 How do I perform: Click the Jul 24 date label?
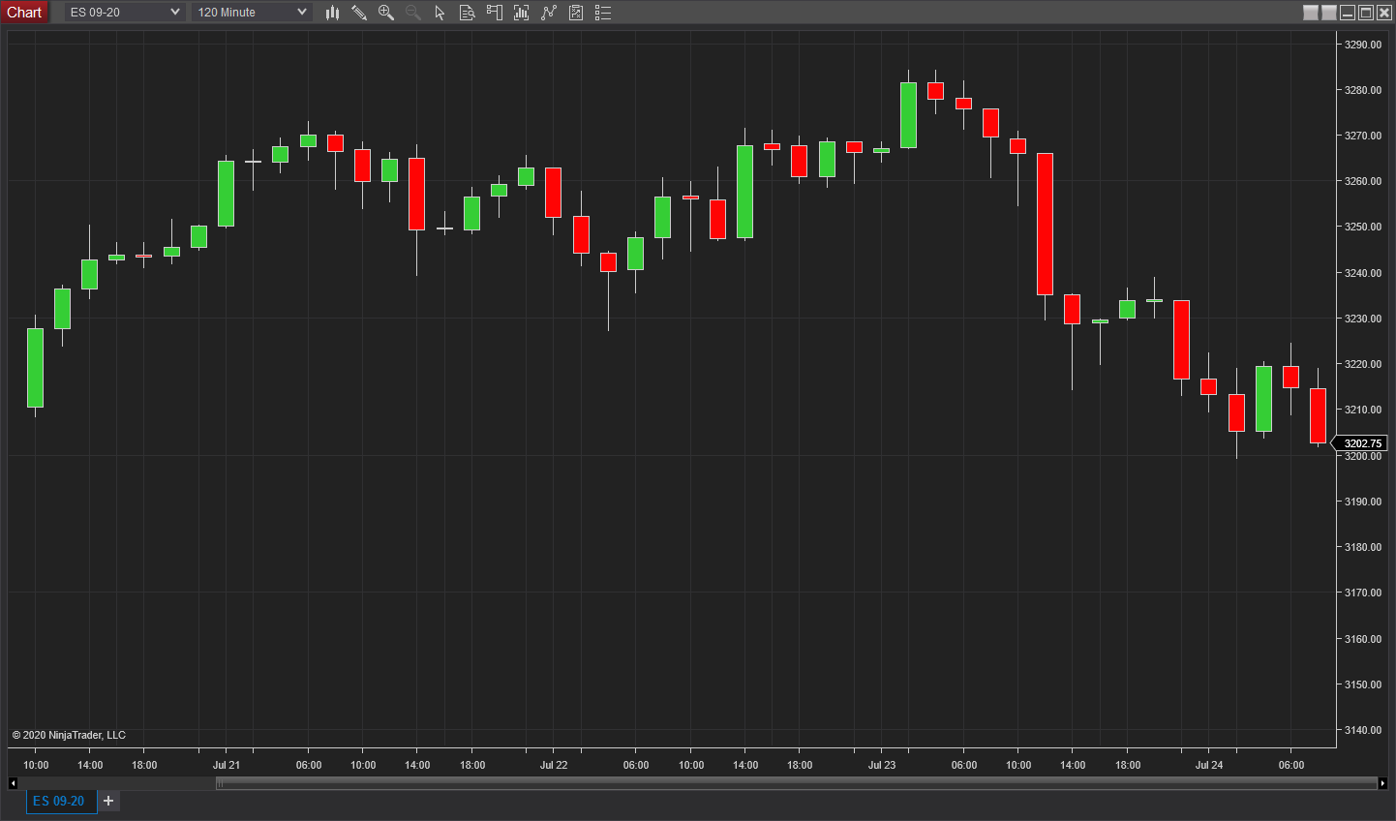click(1209, 765)
